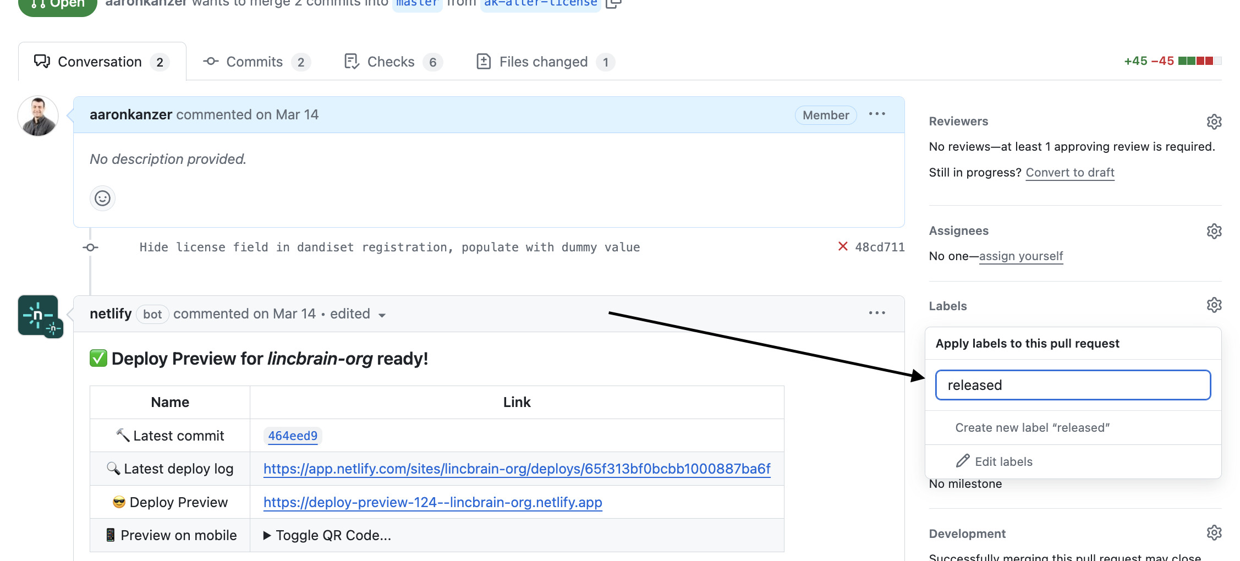
Task: Open the Assignees settings gear
Action: 1214,231
